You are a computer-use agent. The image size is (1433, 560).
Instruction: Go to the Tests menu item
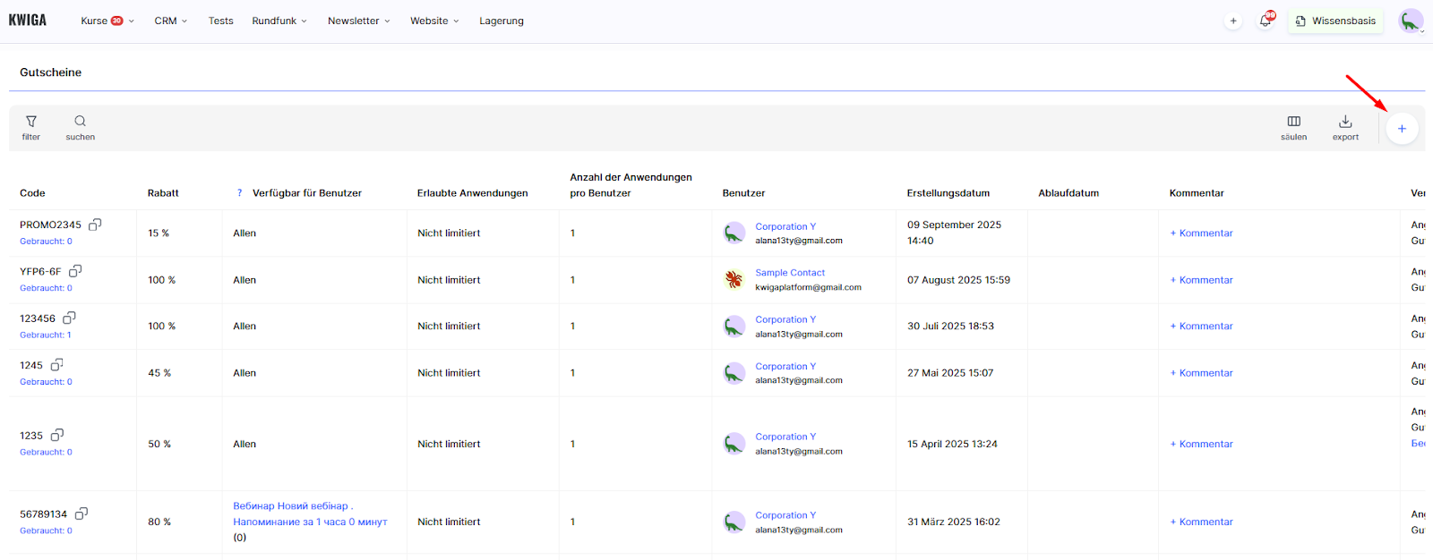click(x=220, y=21)
